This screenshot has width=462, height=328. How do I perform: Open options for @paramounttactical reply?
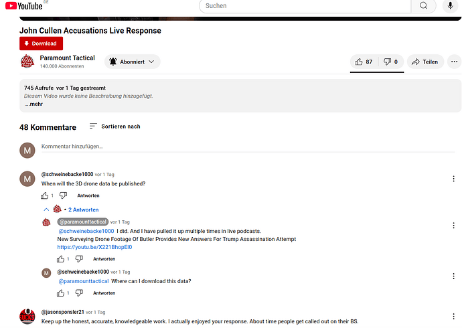click(x=453, y=226)
